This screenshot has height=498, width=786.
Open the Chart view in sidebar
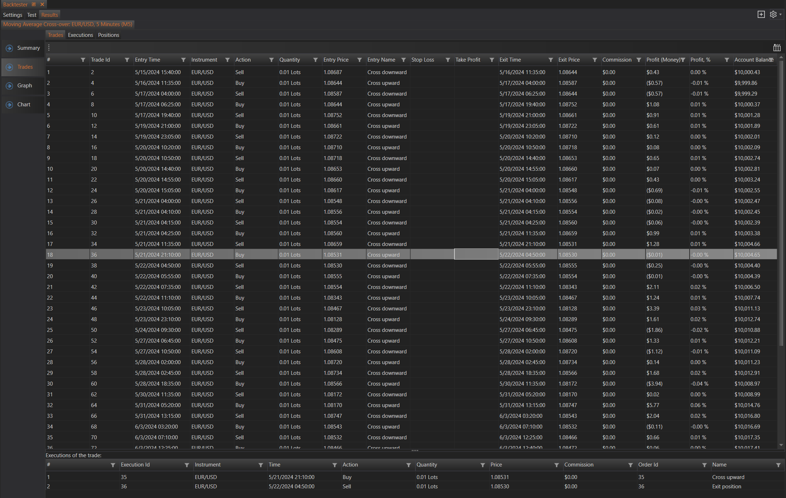point(24,105)
